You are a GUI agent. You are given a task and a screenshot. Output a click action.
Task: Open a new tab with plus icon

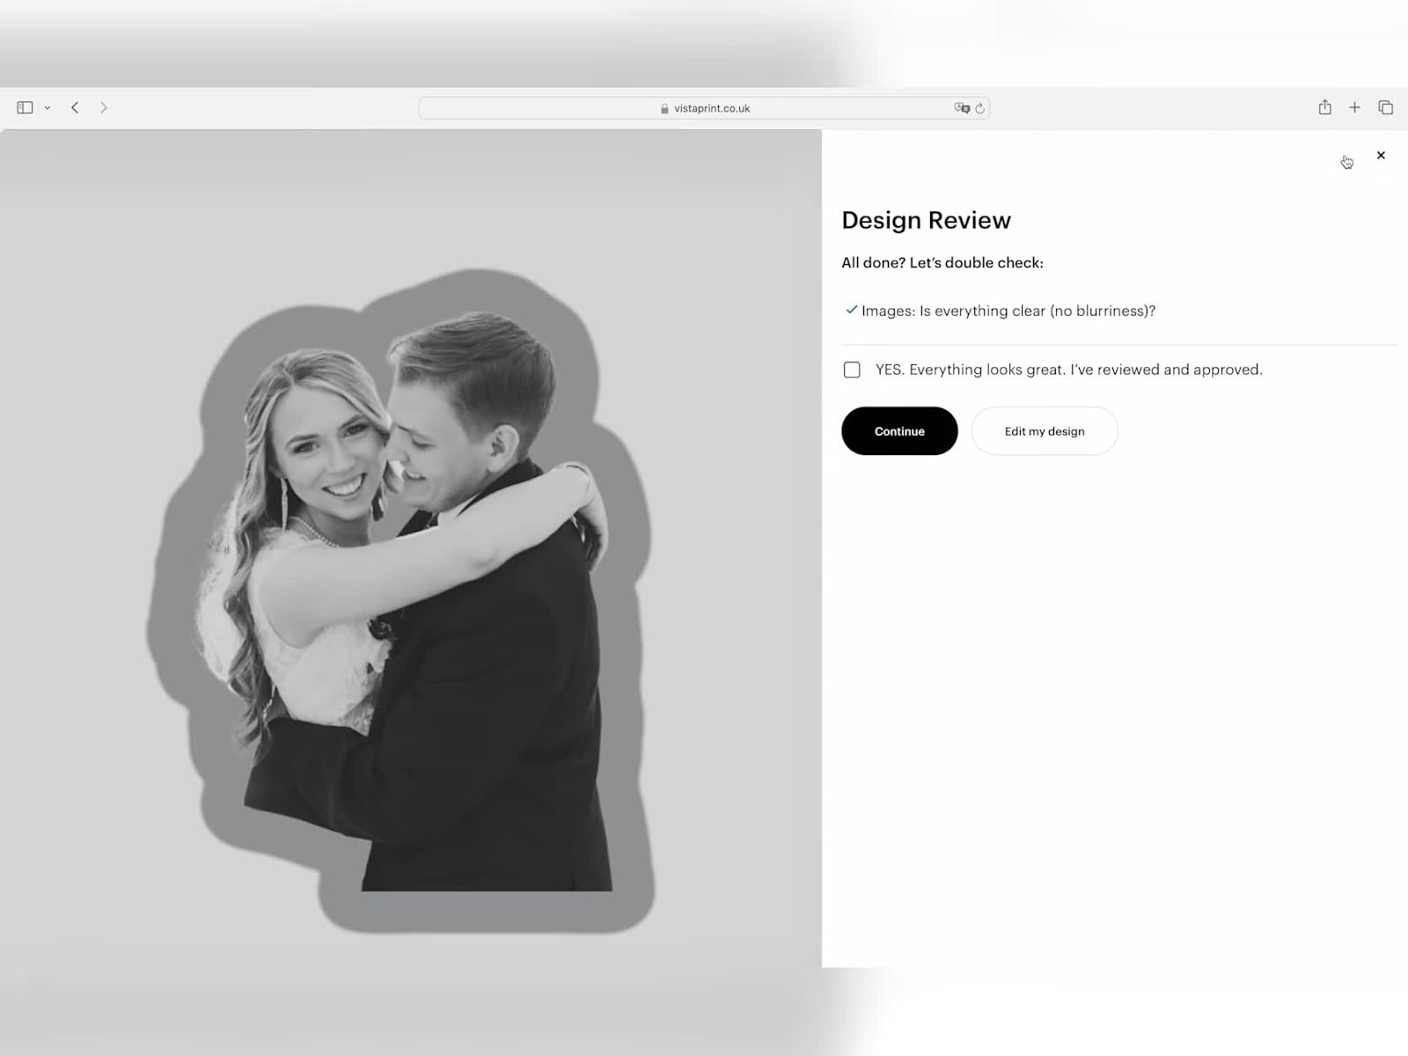click(x=1354, y=107)
